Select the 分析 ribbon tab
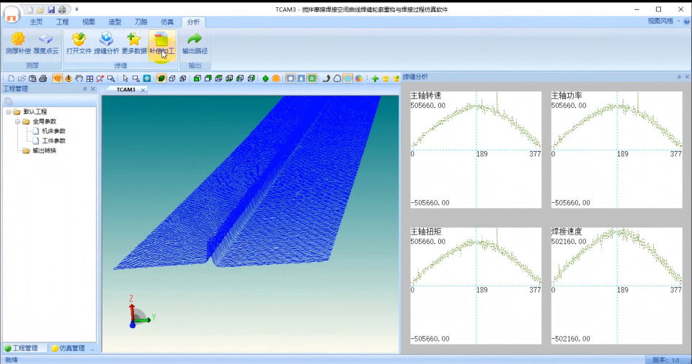The width and height of the screenshot is (692, 364). [x=193, y=22]
